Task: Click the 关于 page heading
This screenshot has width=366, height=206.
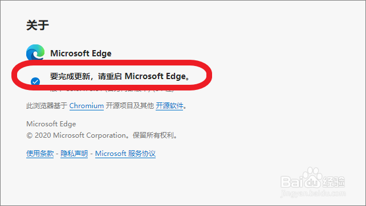Action: point(38,25)
